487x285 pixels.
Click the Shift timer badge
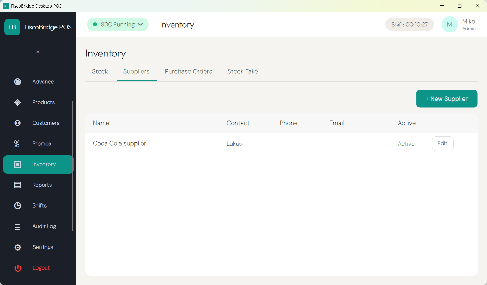click(409, 25)
